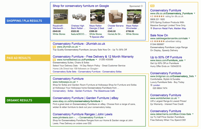The height and width of the screenshot is (129, 201).
Task: Open 'Conservatory Furniture Ranges | John Lewis' result
Action: coord(82,114)
